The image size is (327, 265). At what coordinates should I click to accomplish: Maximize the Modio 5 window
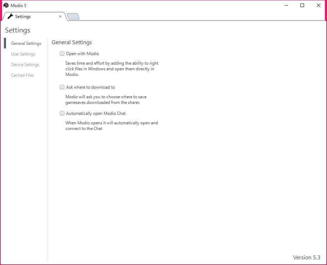click(x=302, y=5)
